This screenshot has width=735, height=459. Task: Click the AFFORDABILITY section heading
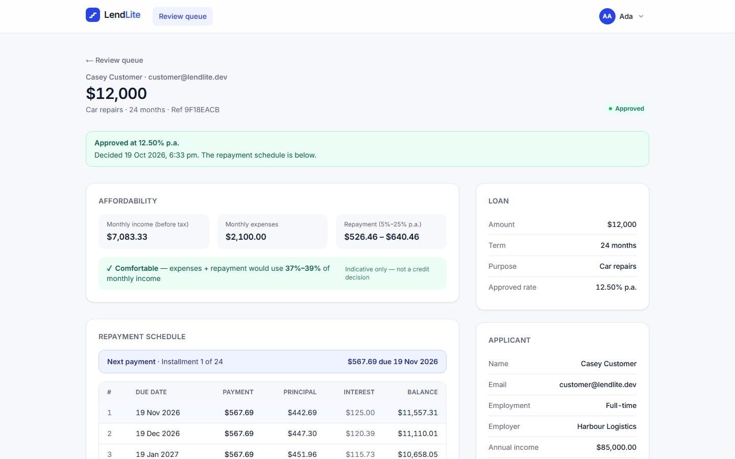click(x=128, y=201)
